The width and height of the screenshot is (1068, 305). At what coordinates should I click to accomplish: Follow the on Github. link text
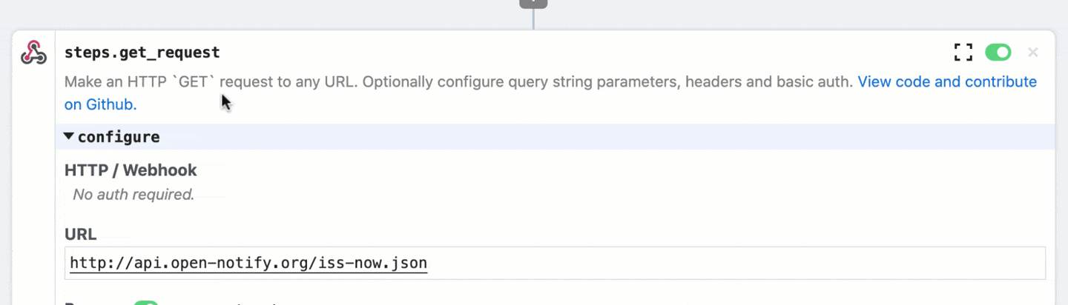(x=100, y=104)
